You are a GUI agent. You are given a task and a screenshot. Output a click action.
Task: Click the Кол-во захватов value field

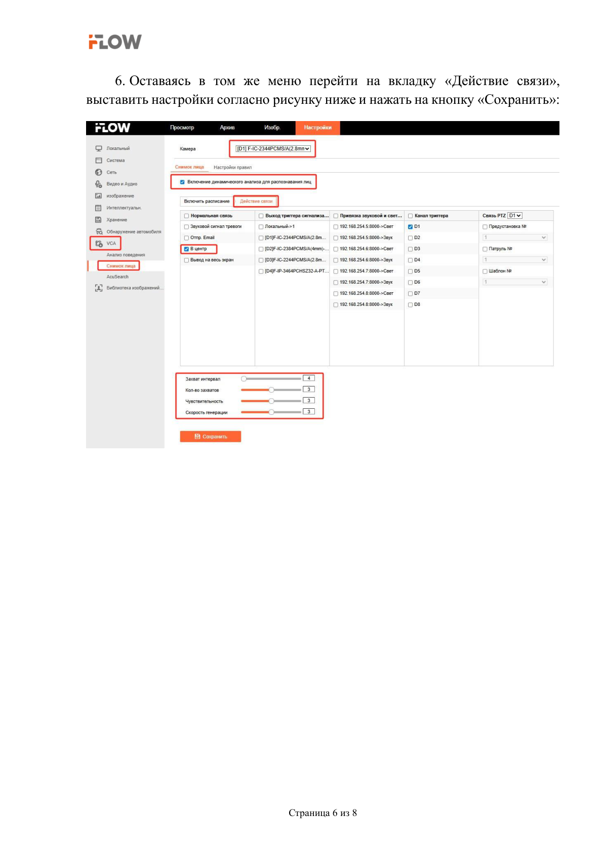pyautogui.click(x=309, y=390)
